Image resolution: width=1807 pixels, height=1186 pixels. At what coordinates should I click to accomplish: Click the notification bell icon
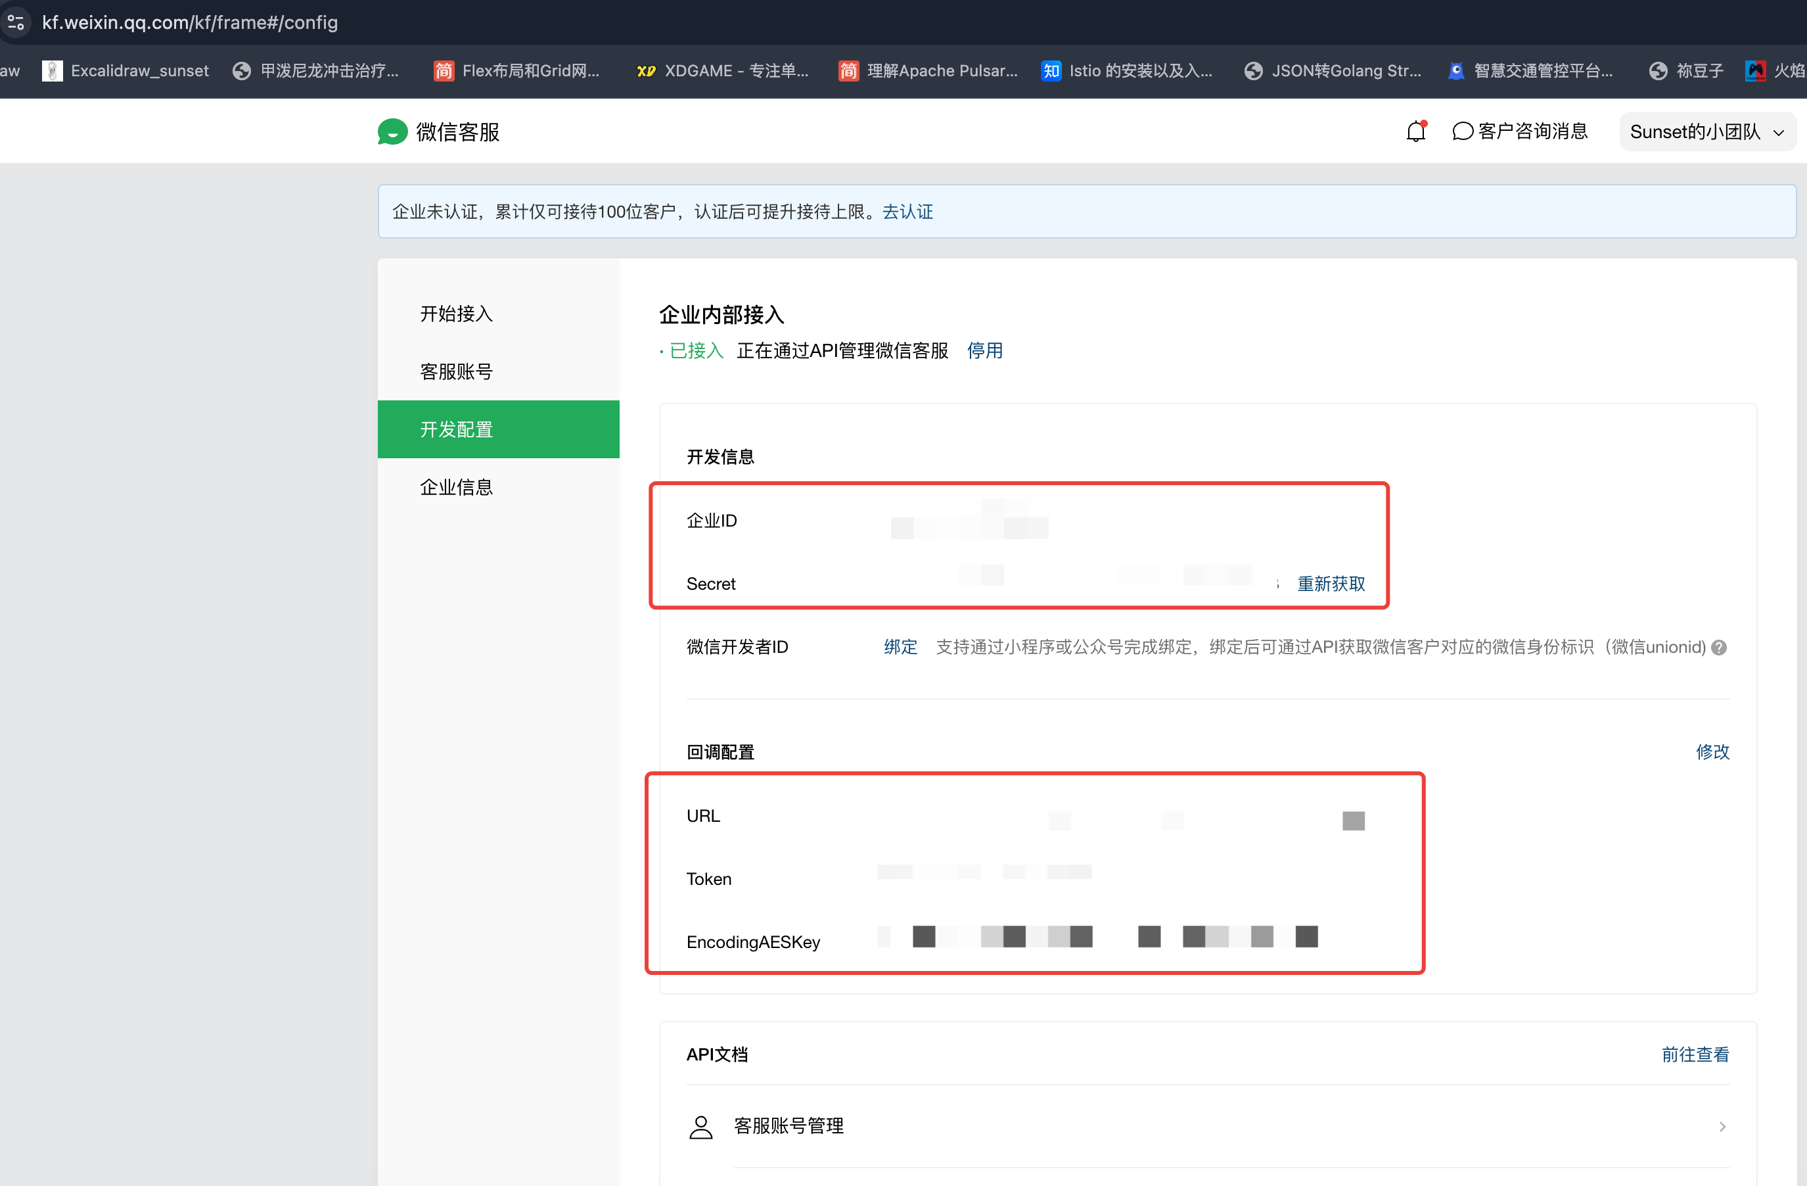[1415, 131]
